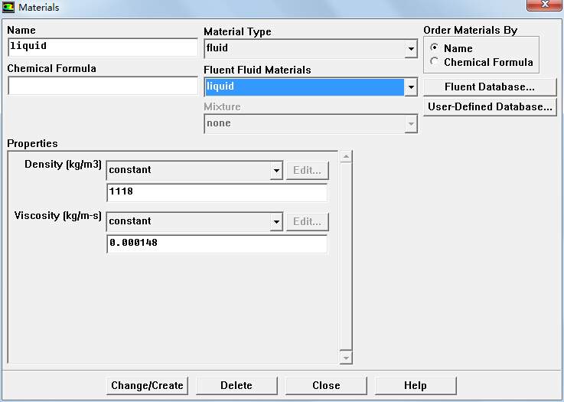Click the Materials window title icon
This screenshot has width=564, height=402.
pyautogui.click(x=8, y=7)
